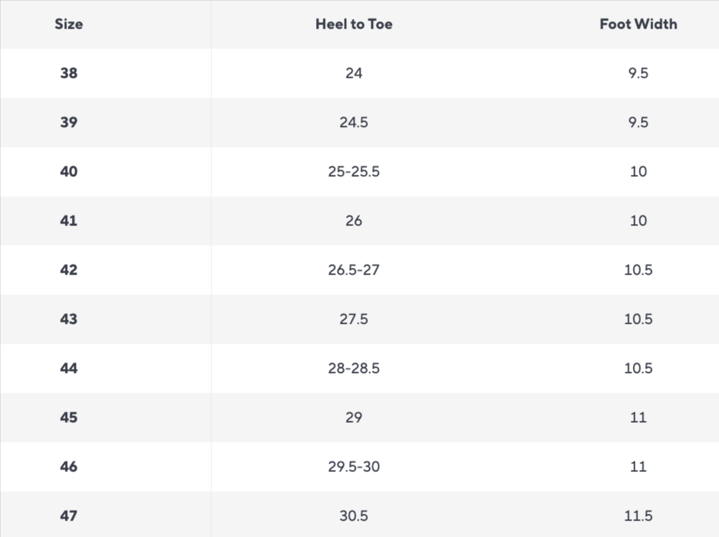Choose size 42 in the Size column

pos(68,270)
